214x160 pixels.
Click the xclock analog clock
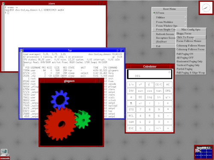[206, 8]
